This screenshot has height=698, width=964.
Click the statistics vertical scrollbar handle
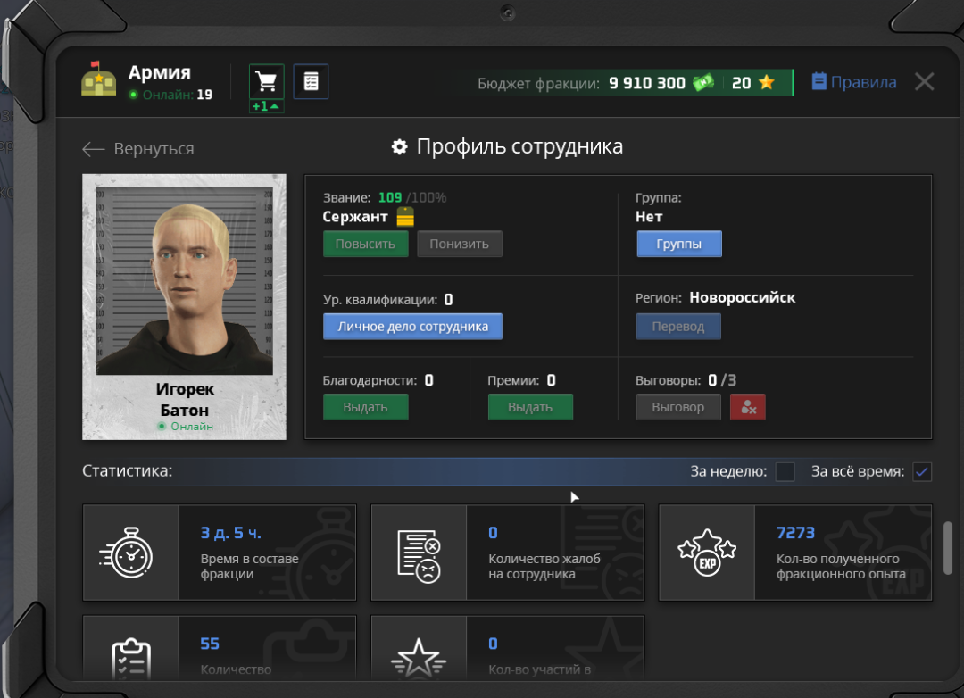(947, 548)
